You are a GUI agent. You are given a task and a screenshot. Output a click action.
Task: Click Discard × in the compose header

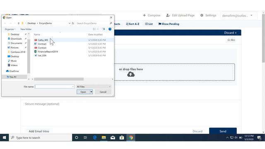[x=230, y=33]
